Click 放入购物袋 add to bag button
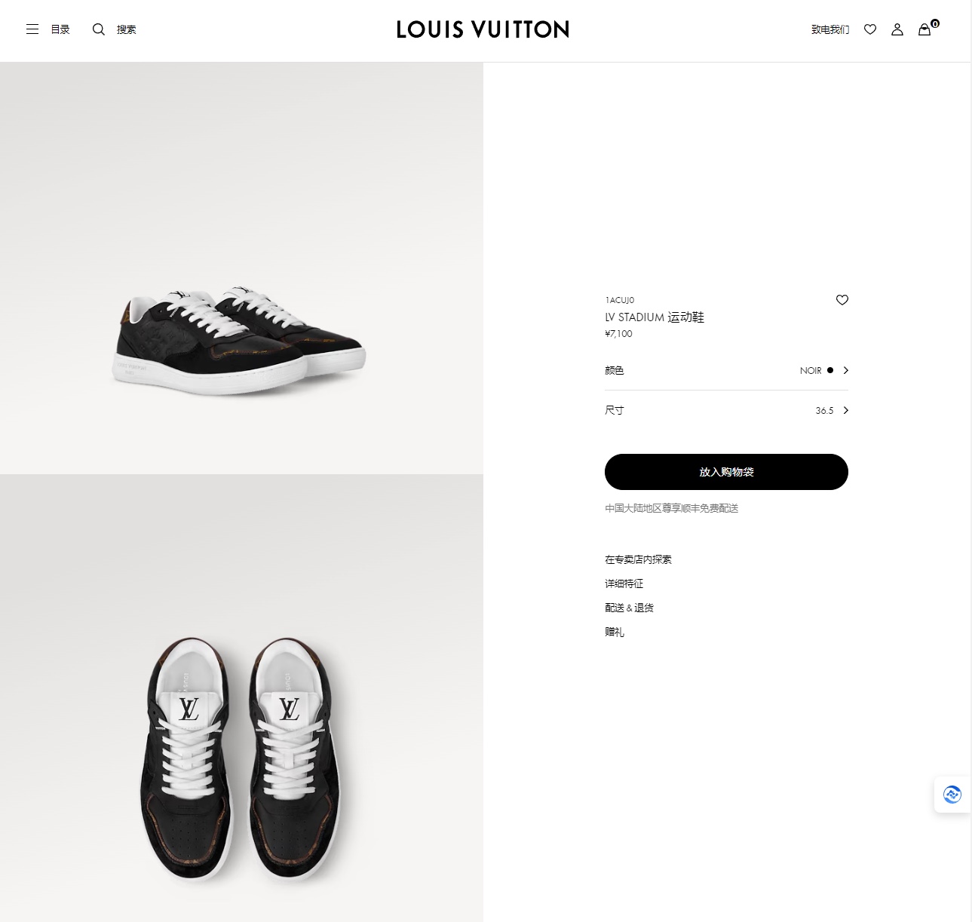972x922 pixels. (x=726, y=472)
